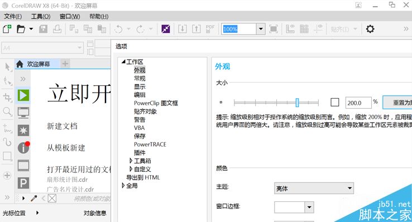
Task: Click the size scaling slider handle
Action: coord(297,103)
